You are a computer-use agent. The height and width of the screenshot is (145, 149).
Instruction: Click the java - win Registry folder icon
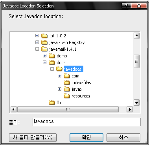point(44,42)
